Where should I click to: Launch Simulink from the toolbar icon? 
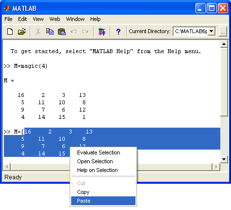coord(102,32)
